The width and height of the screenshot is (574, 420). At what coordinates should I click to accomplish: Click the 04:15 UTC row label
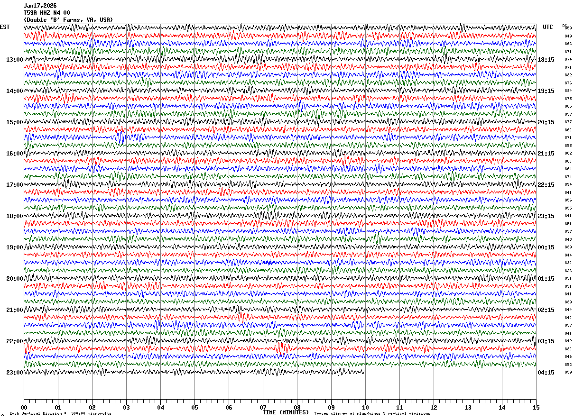tap(546, 373)
